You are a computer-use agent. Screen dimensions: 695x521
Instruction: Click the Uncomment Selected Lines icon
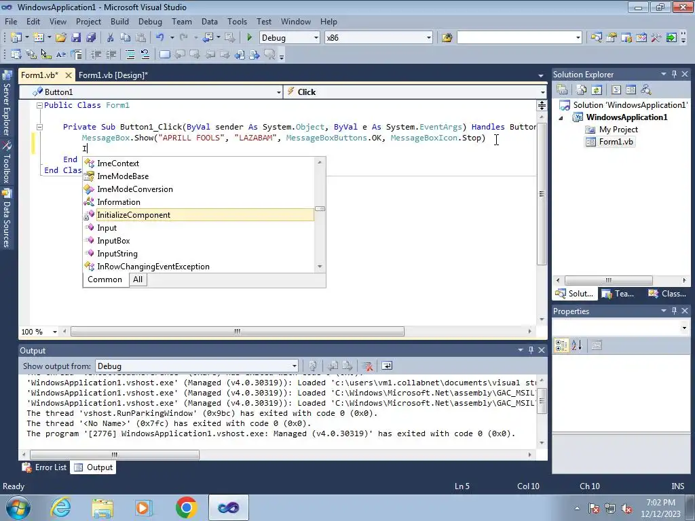[145, 54]
